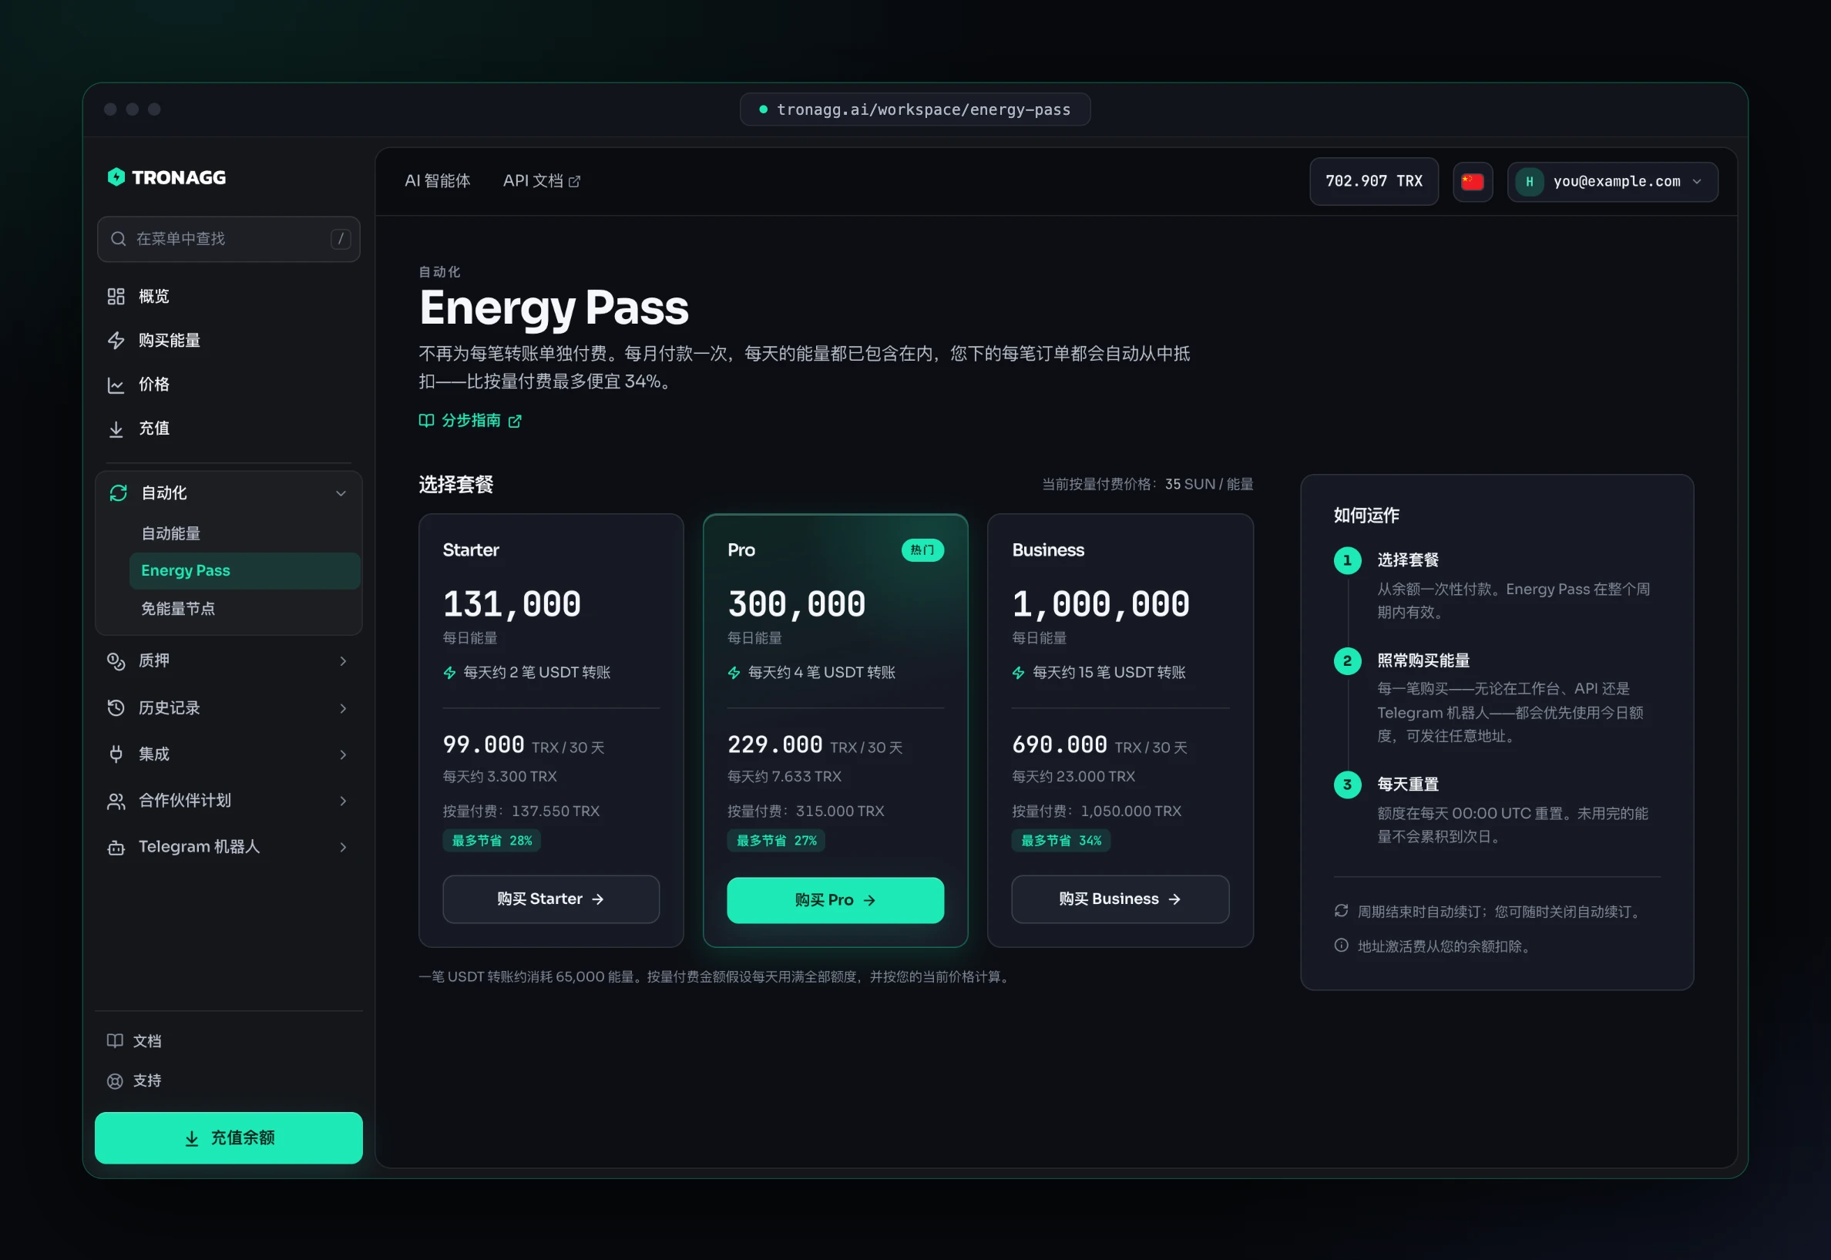Expand the 集成 menu chevron

[x=342, y=754]
